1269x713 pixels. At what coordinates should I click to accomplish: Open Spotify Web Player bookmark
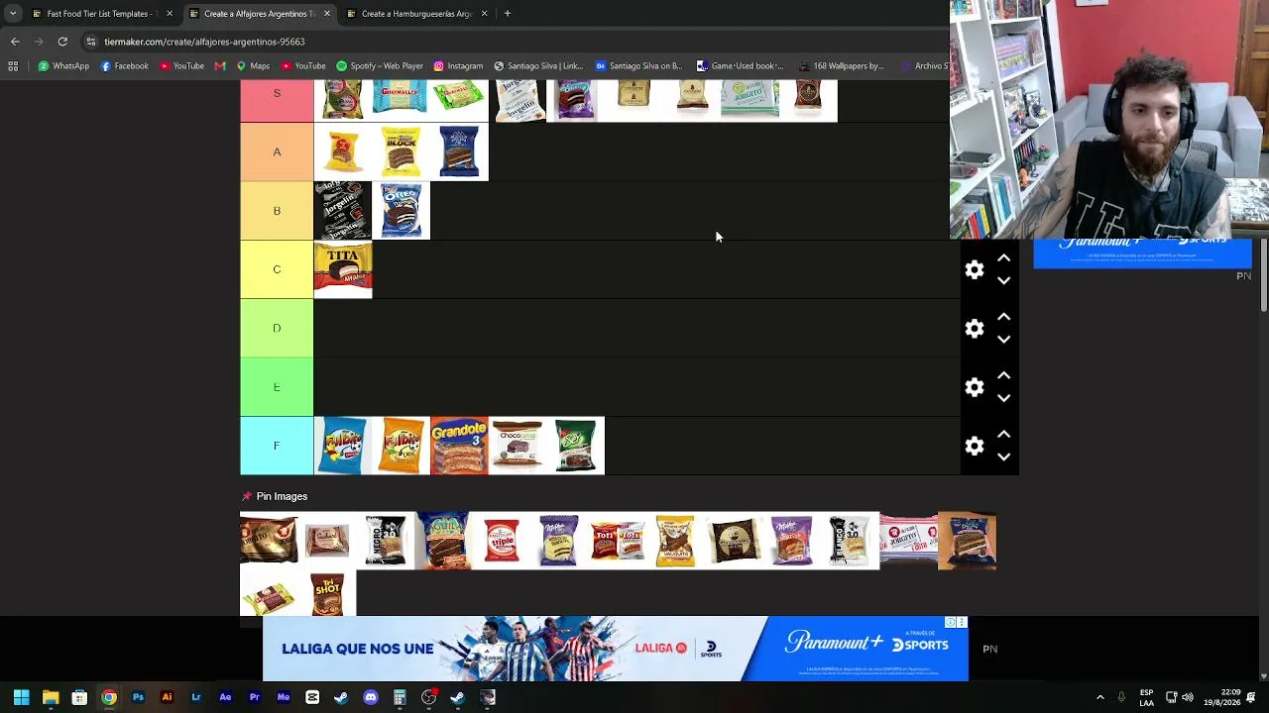click(x=380, y=66)
